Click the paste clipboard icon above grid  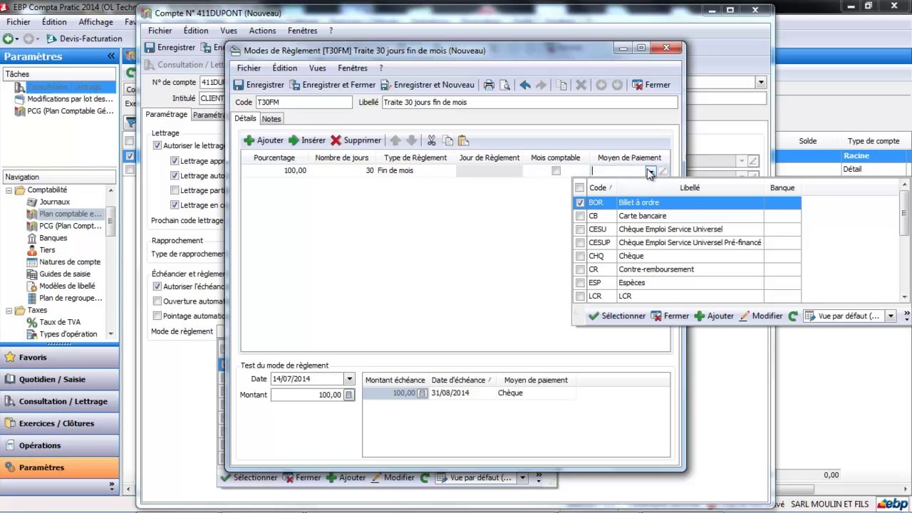463,140
